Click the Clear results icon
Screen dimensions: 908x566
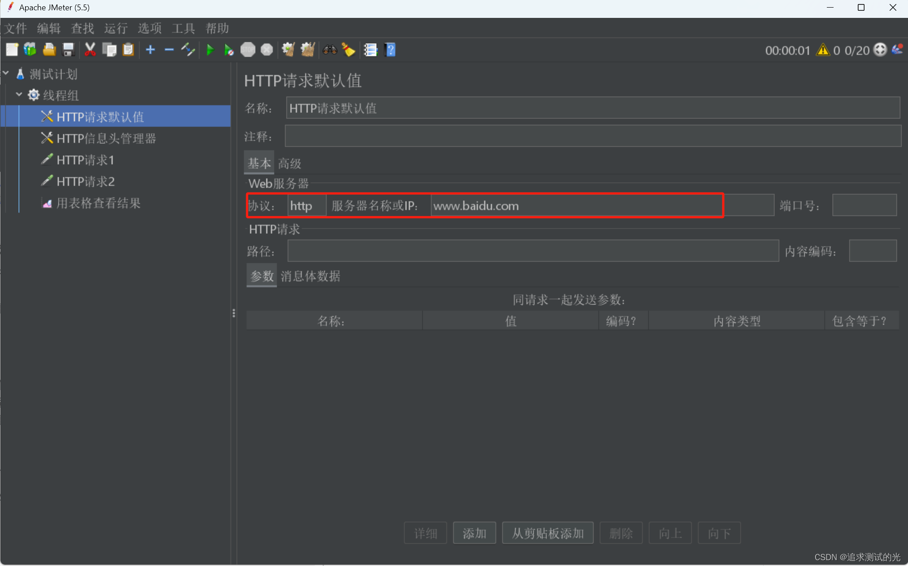click(288, 50)
